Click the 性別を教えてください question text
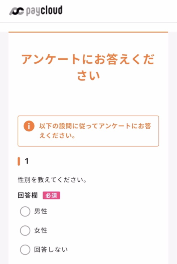 [52, 180]
